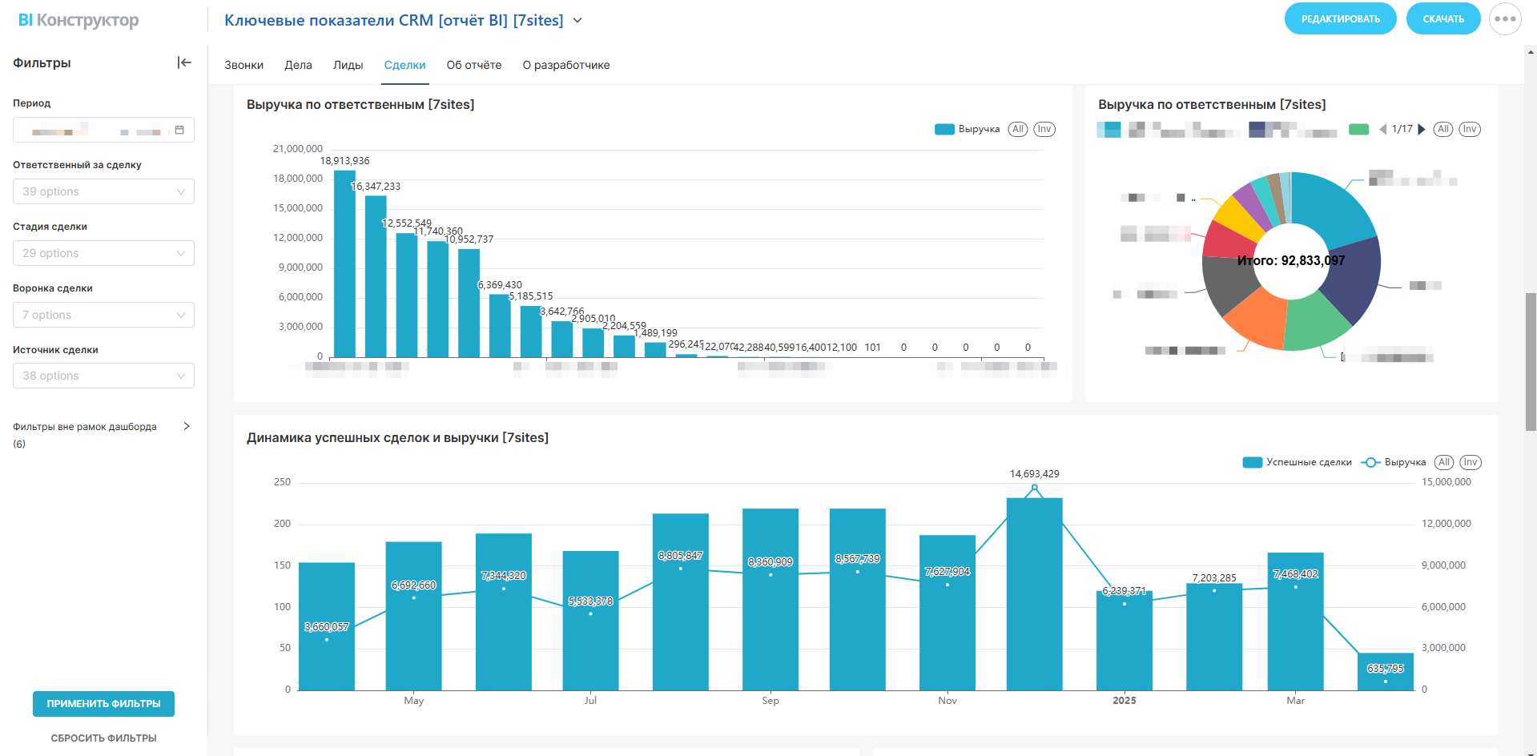Click Inv button in dynamics chart legend
Screen dimensions: 1537x756
click(1470, 462)
